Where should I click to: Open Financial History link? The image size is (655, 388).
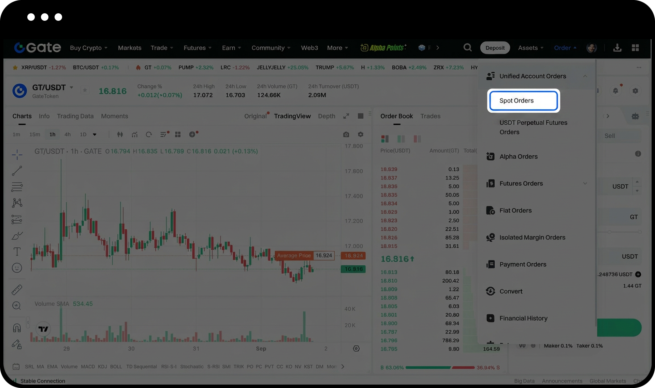point(523,318)
